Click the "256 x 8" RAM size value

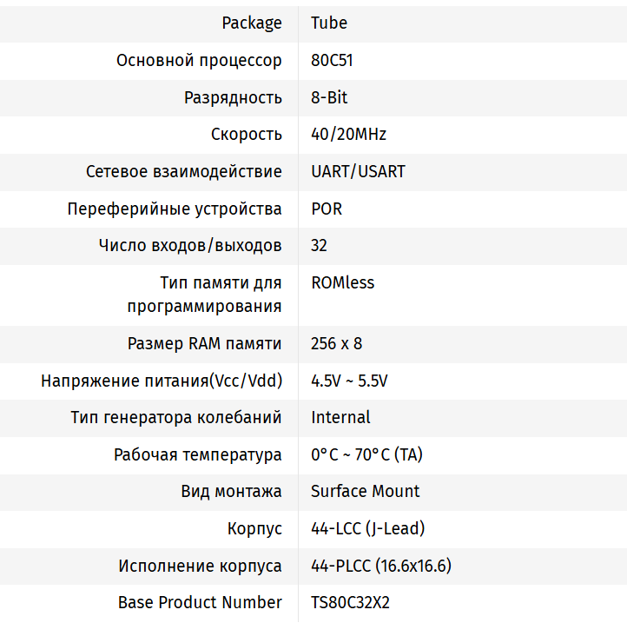(336, 343)
